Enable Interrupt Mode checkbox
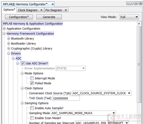The height and width of the screenshot is (124, 143). coord(32,78)
